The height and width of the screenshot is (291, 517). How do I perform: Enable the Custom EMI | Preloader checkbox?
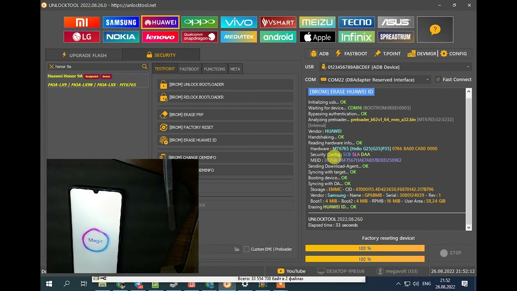[246, 249]
